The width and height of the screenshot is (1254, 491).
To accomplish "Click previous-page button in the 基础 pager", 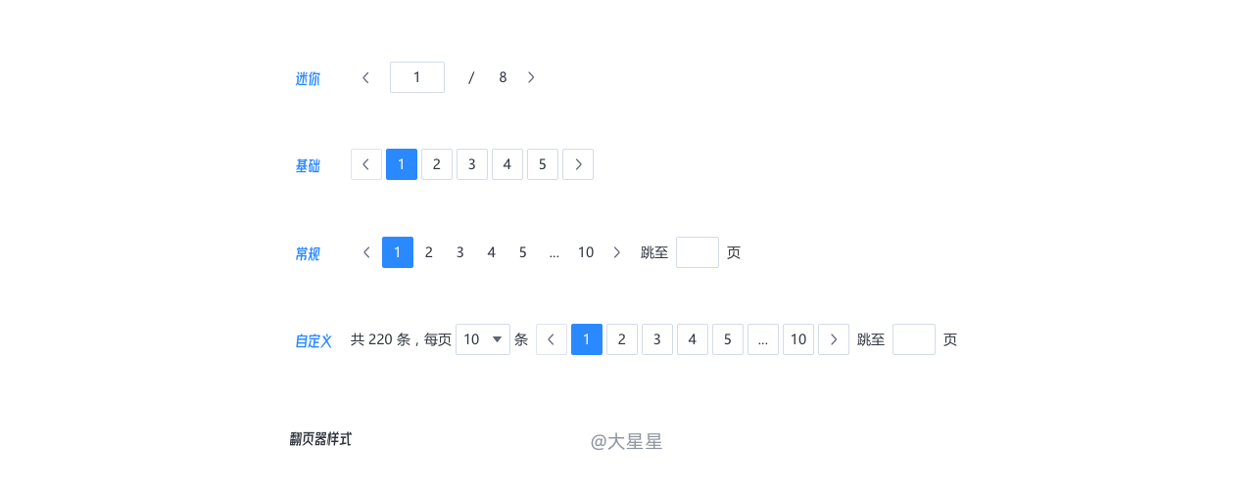I will pos(366,164).
